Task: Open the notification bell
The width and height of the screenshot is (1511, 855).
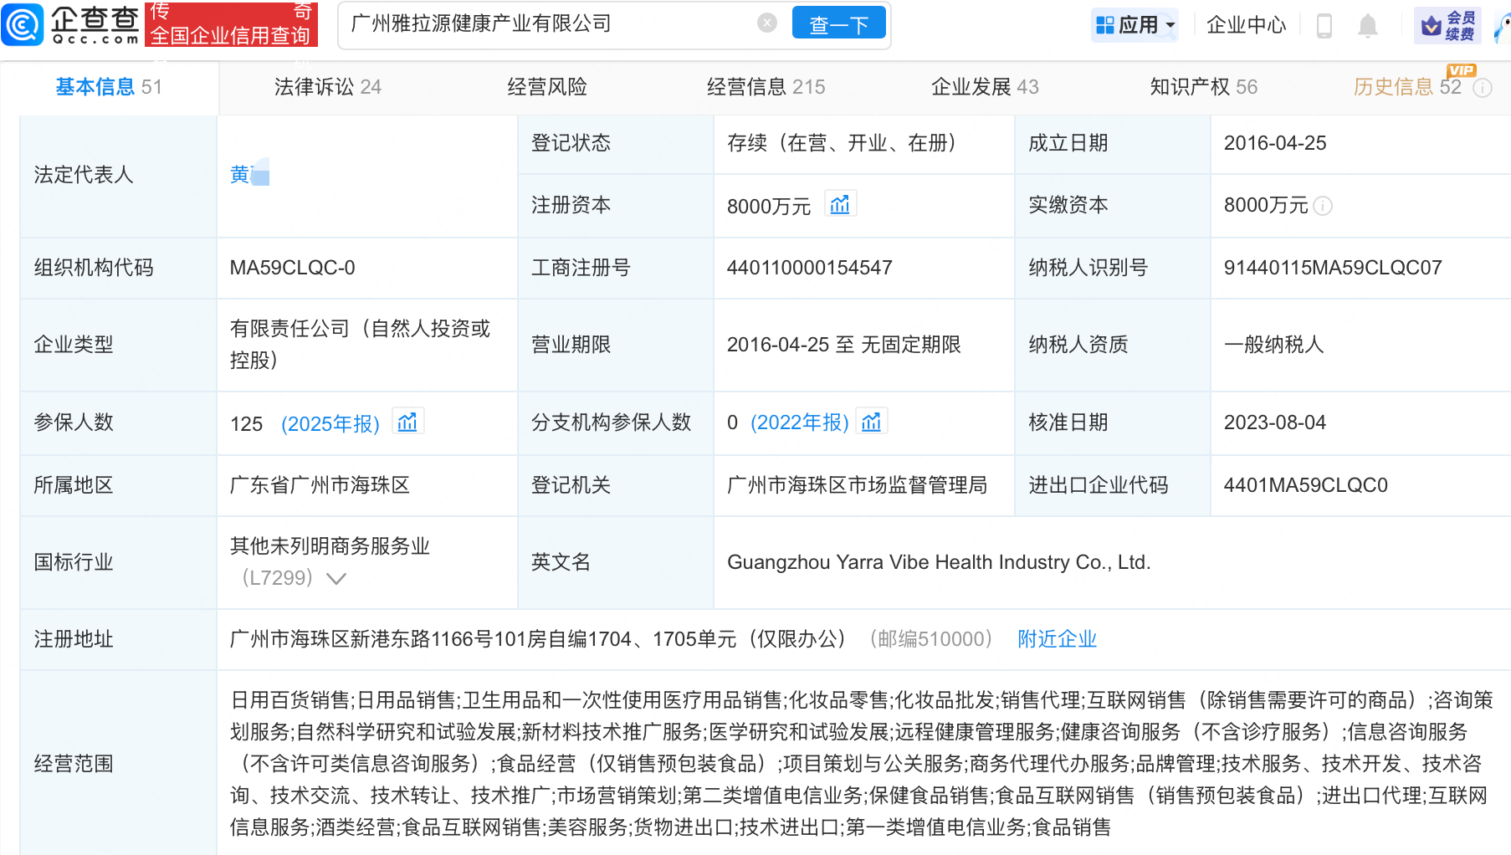Action: click(1368, 26)
